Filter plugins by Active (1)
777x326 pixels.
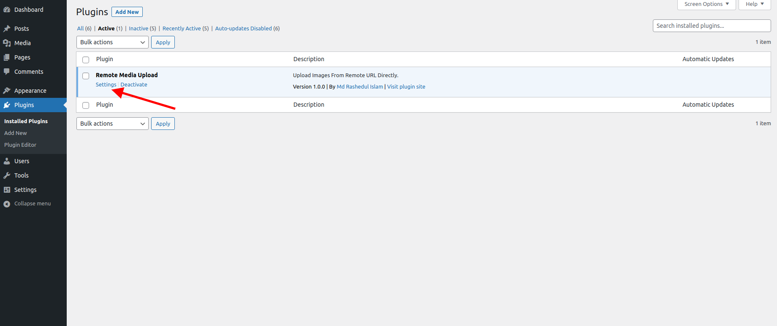[110, 28]
